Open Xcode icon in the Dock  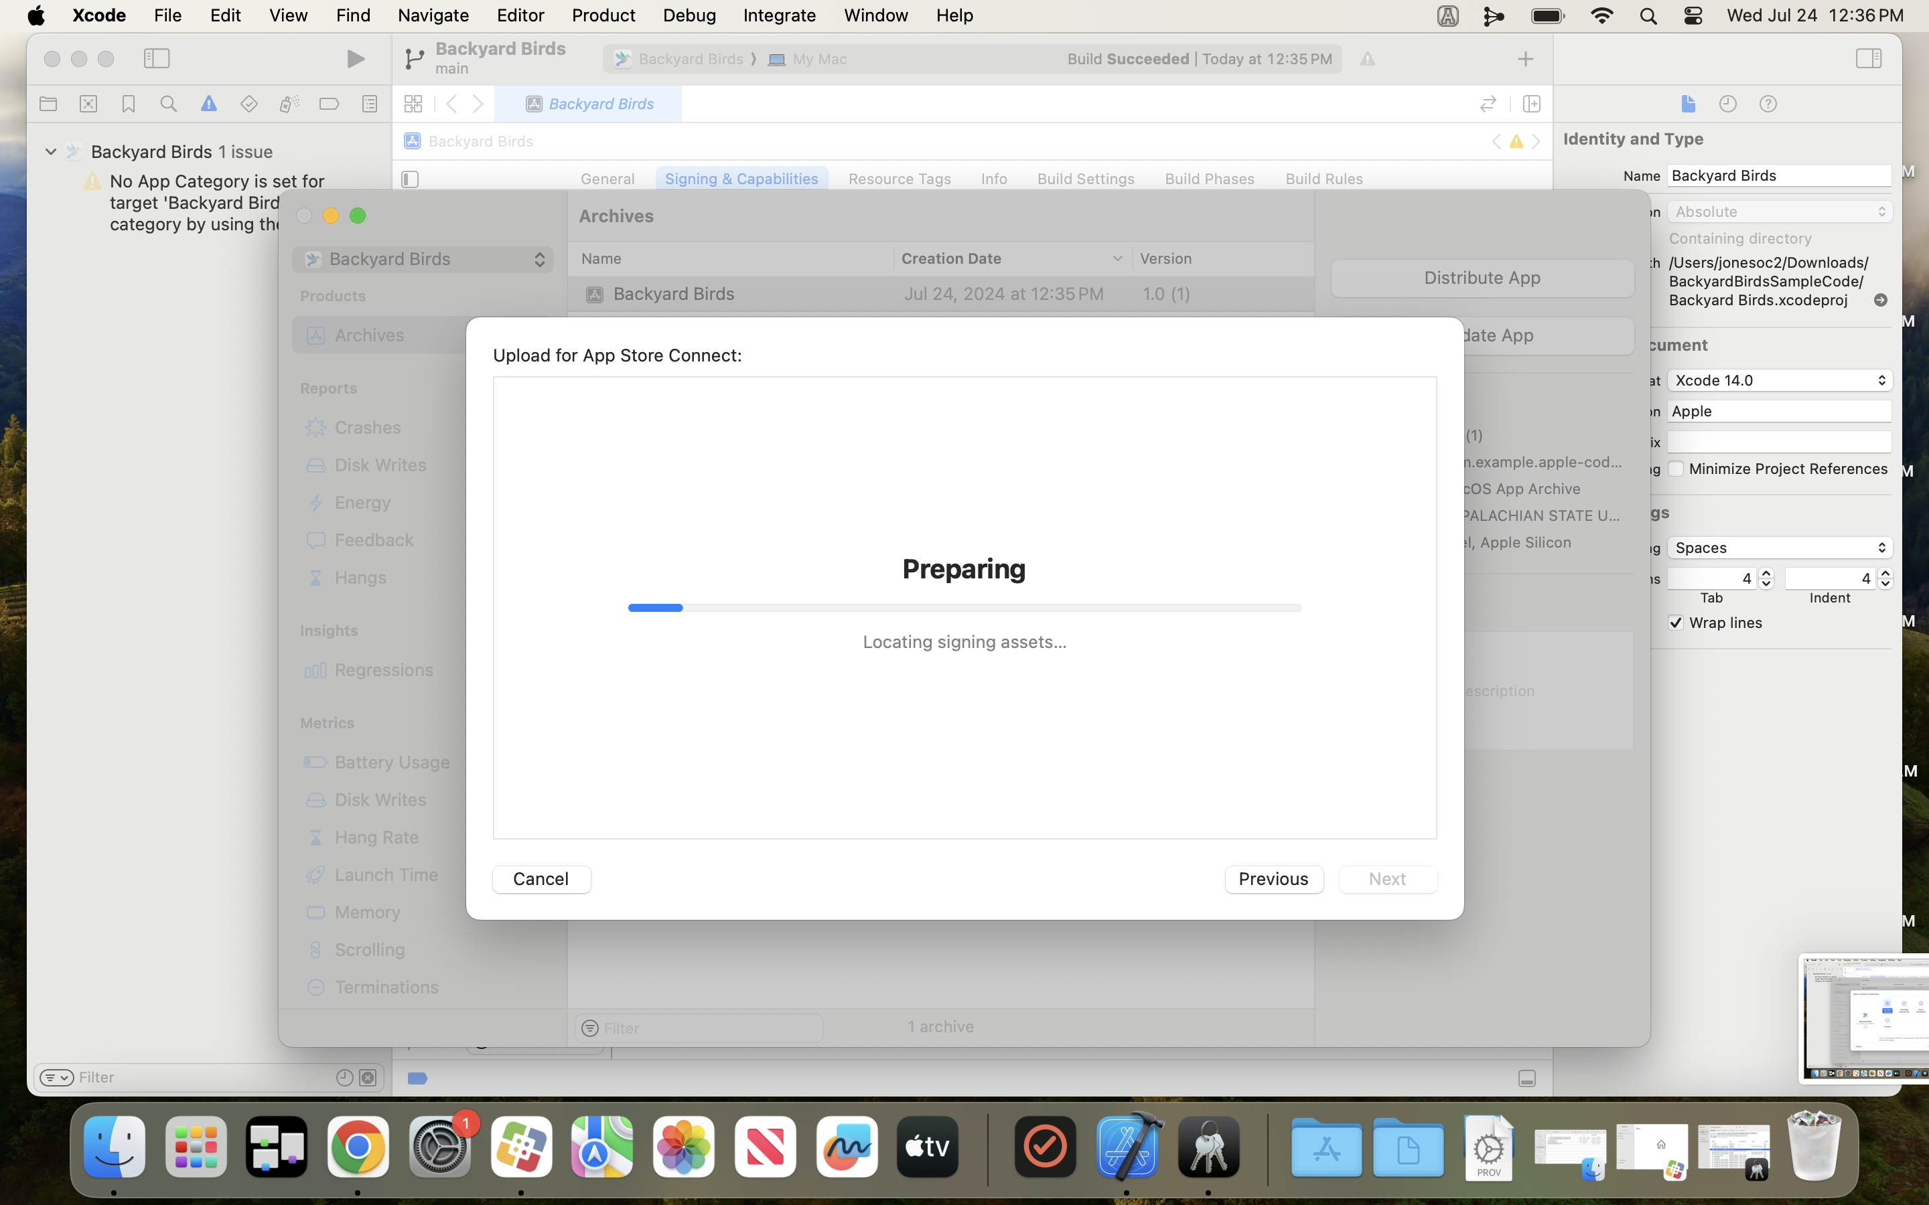[x=1127, y=1146]
